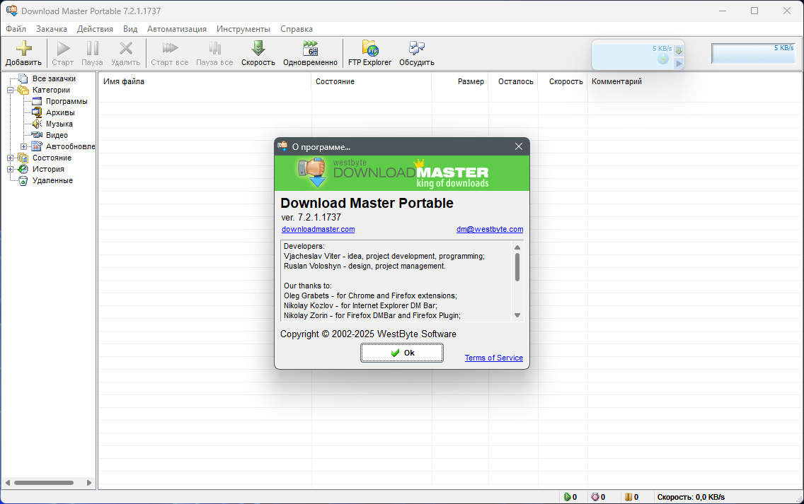The width and height of the screenshot is (804, 504).
Task: Select the История tree item
Action: click(48, 169)
